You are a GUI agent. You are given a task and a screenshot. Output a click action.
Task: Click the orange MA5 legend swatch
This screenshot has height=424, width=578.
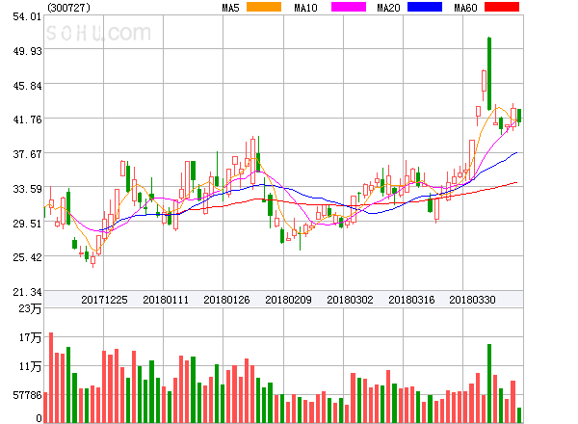(x=264, y=7)
